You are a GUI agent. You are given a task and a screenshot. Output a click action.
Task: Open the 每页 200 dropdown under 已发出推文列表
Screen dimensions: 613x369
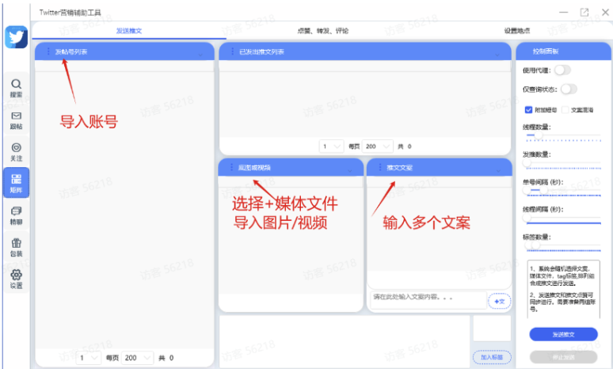378,146
